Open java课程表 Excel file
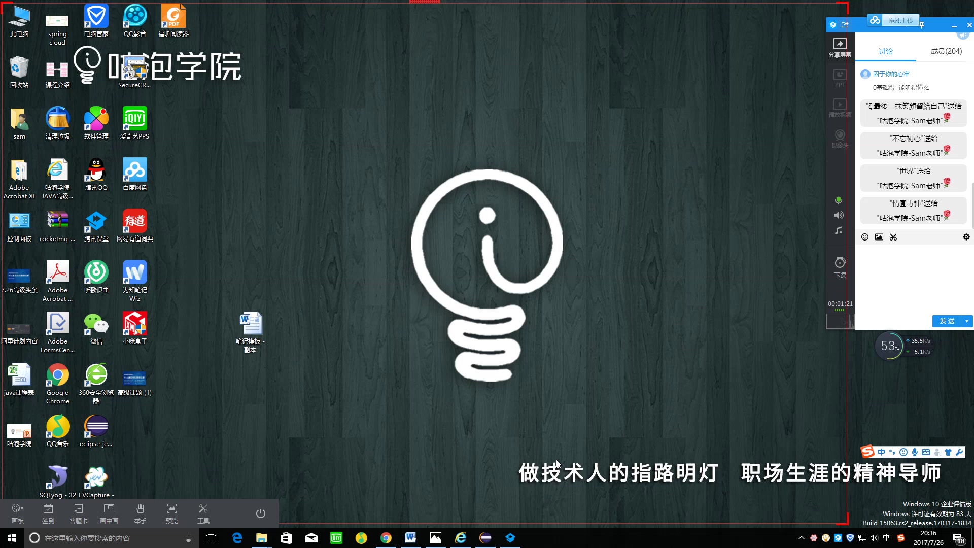 (19, 379)
